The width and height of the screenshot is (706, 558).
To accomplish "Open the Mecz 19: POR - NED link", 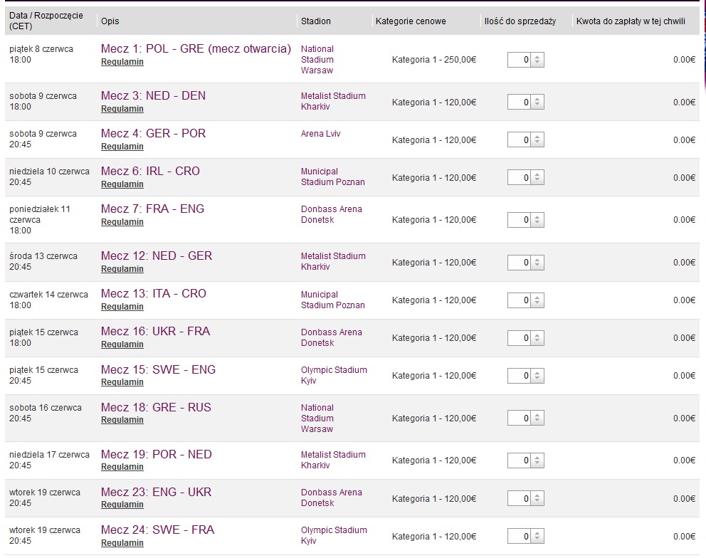I will point(156,454).
